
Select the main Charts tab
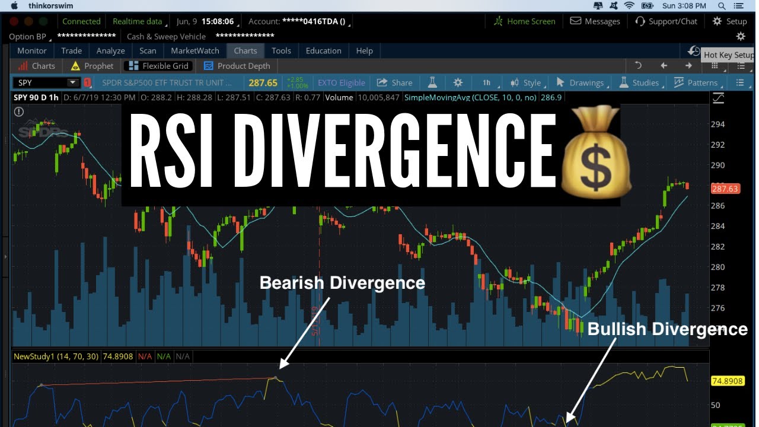(x=245, y=50)
